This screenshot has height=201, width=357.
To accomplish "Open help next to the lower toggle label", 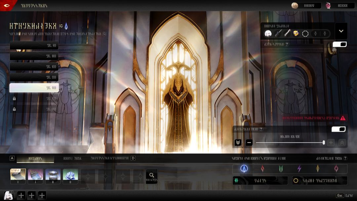I will [x=261, y=129].
